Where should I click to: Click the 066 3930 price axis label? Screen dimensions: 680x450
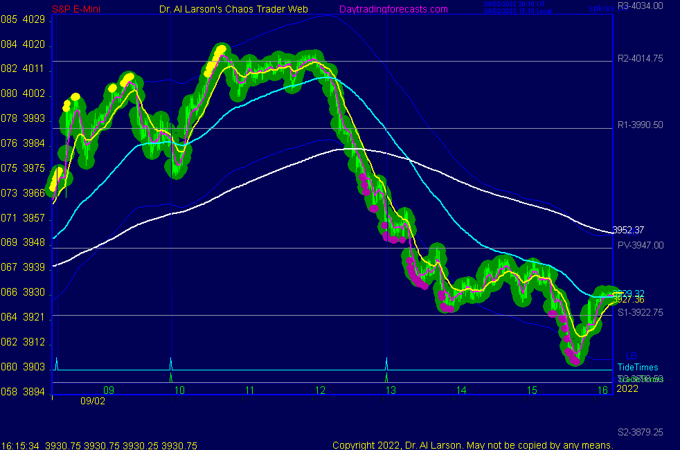click(x=23, y=292)
